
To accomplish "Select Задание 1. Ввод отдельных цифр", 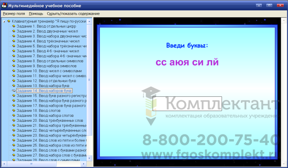I will 46,26.
